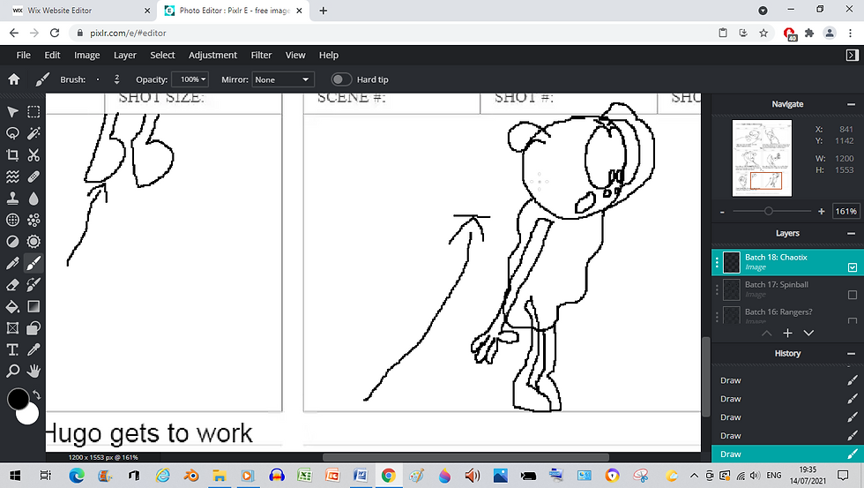The width and height of the screenshot is (864, 488).
Task: Move layer up with up chevron
Action: (766, 333)
